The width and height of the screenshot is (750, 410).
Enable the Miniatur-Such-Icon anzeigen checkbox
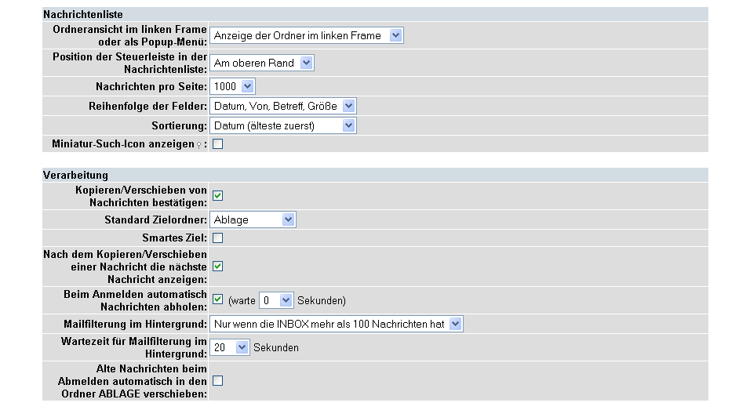pos(217,143)
